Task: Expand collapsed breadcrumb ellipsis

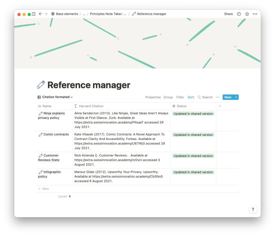Action: (x=84, y=14)
